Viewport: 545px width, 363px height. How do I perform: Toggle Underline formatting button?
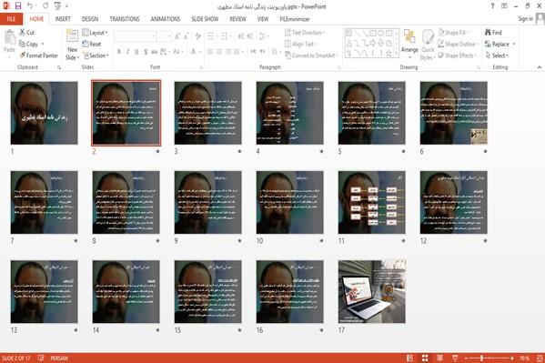coord(136,52)
